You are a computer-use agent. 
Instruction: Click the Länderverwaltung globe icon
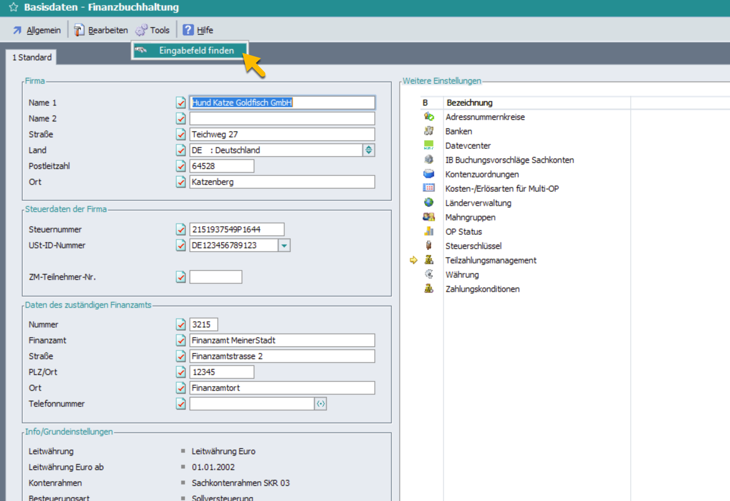(428, 203)
